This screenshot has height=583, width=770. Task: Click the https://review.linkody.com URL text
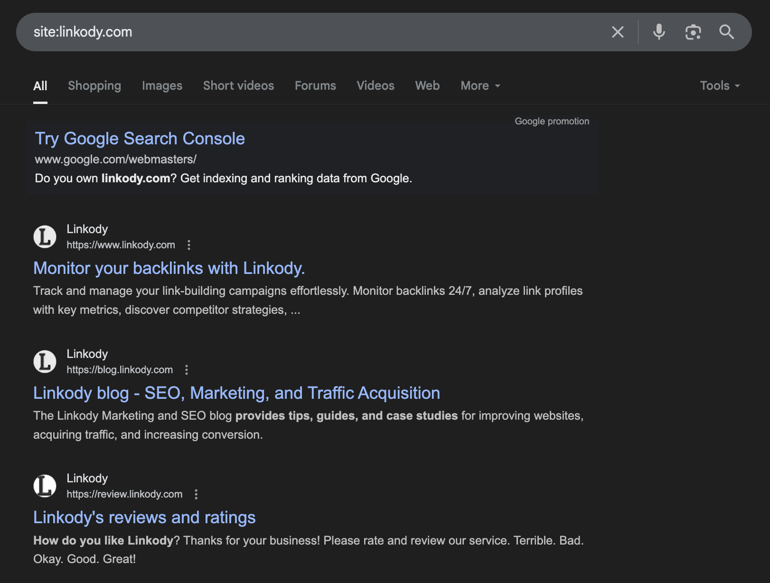pyautogui.click(x=124, y=494)
